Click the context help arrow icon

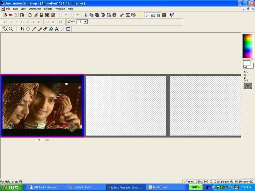click(x=172, y=15)
